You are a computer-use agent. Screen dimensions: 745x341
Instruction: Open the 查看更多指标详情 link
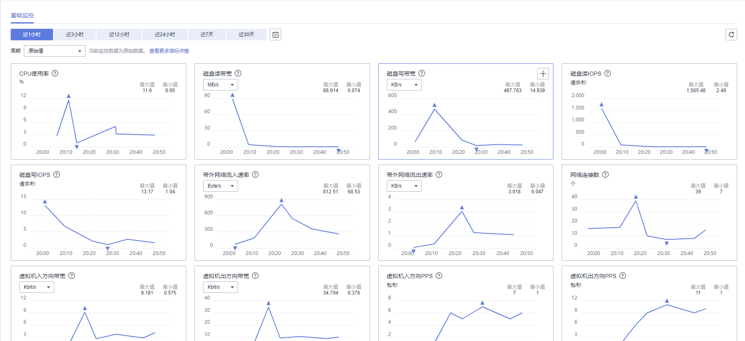169,51
